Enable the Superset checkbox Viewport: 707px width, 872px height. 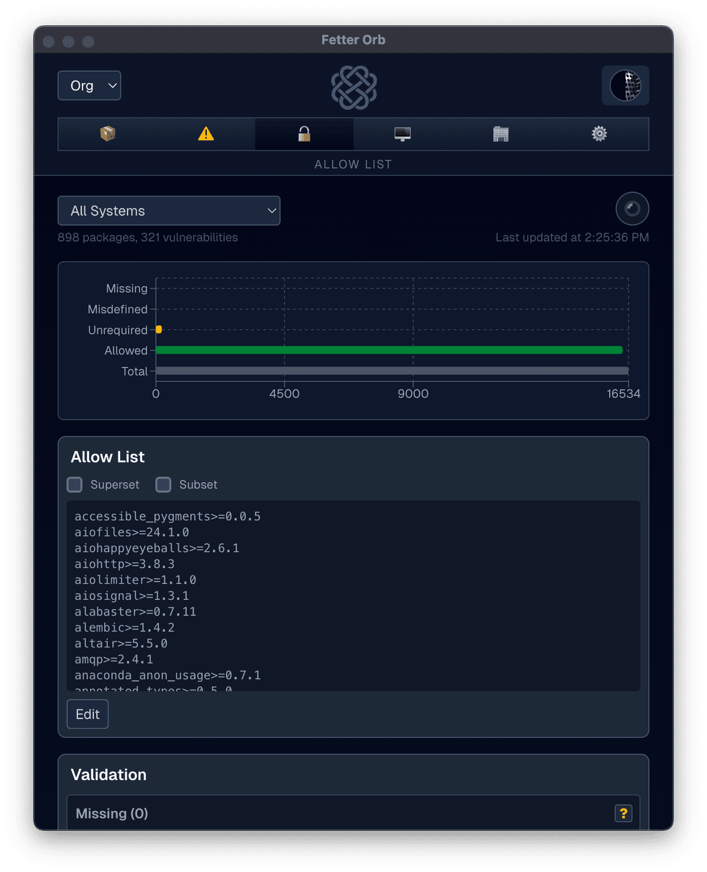pos(74,484)
